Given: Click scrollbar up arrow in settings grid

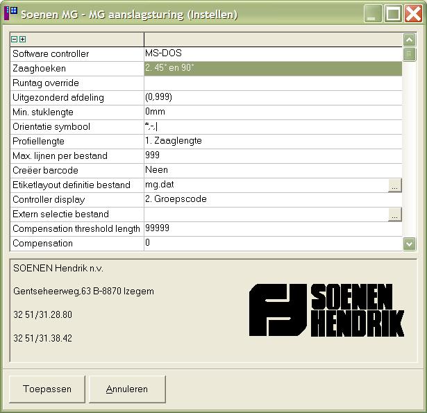Looking at the screenshot, I should tap(410, 40).
